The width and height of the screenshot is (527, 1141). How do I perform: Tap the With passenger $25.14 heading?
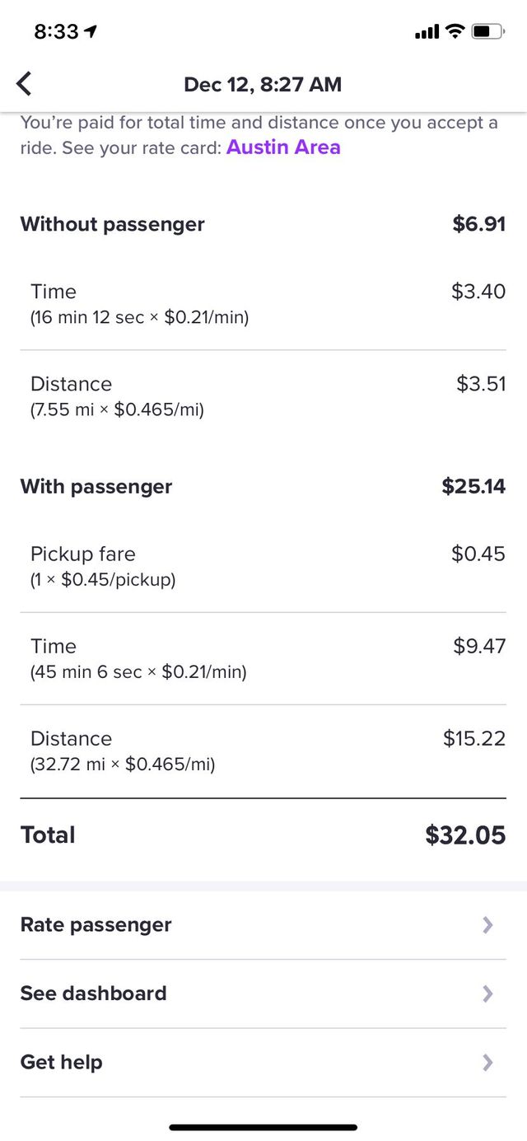point(263,486)
